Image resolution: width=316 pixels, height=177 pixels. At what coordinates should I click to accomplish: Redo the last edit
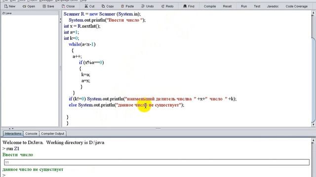pyautogui.click(x=167, y=6)
